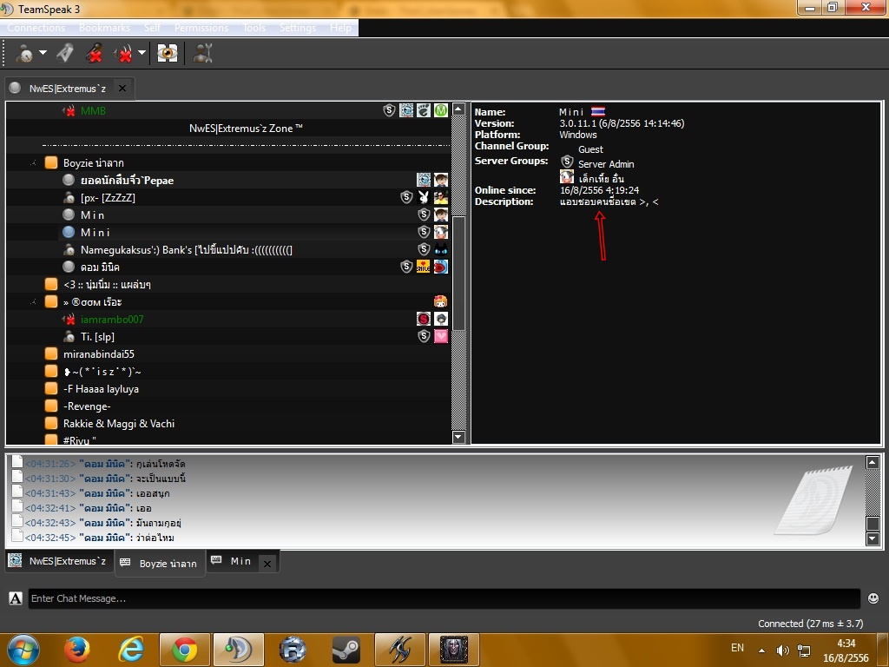Viewport: 889px width, 667px height.
Task: Select user [px- [ZzZzZ]
Action: [x=108, y=198]
